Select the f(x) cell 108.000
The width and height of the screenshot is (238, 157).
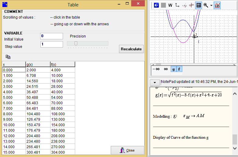pos(63,114)
